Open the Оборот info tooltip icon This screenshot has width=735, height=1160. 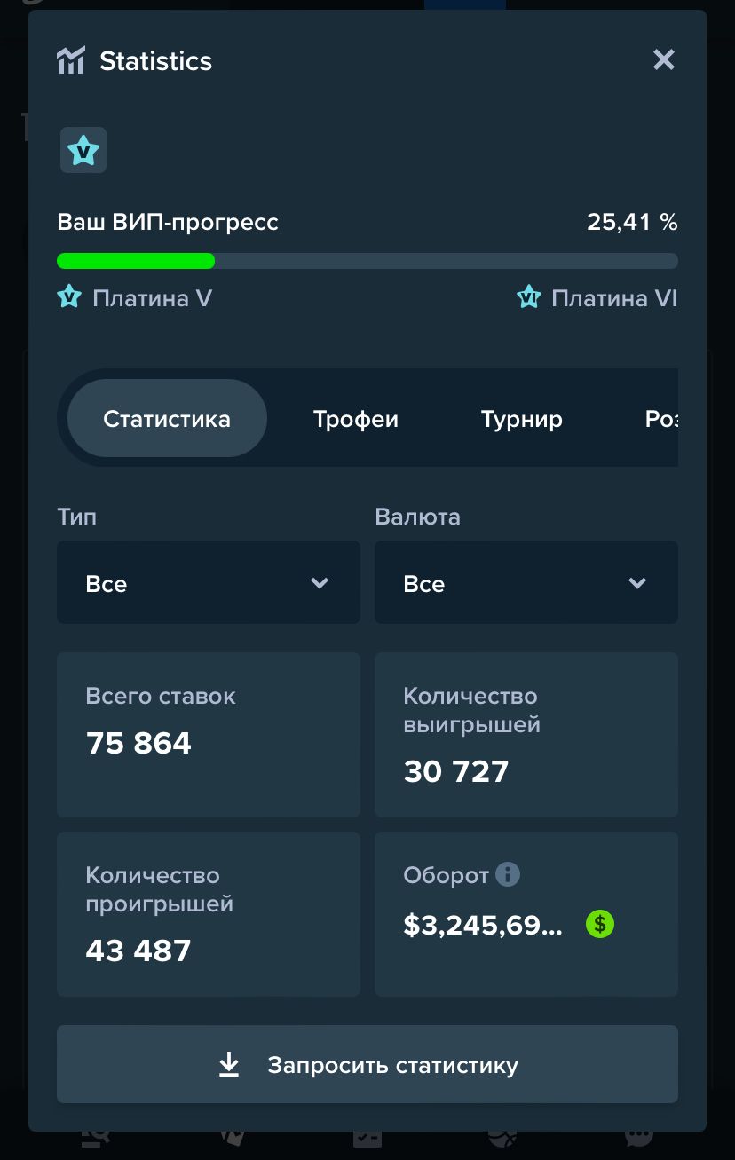[508, 874]
